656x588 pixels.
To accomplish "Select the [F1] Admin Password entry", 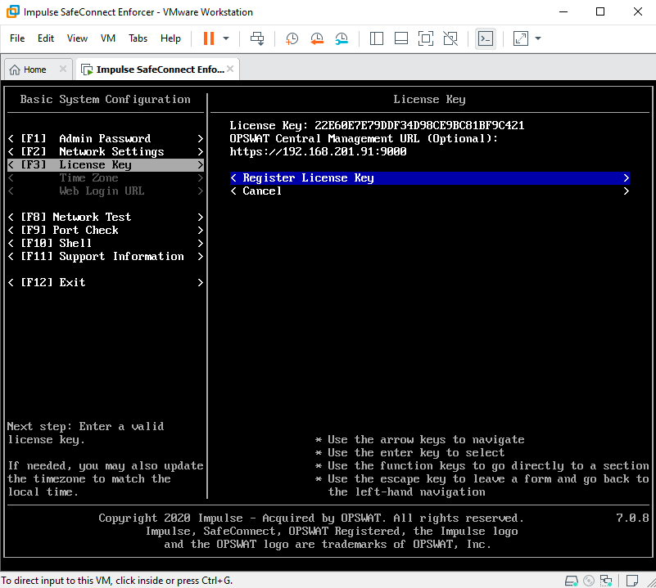I will [106, 138].
